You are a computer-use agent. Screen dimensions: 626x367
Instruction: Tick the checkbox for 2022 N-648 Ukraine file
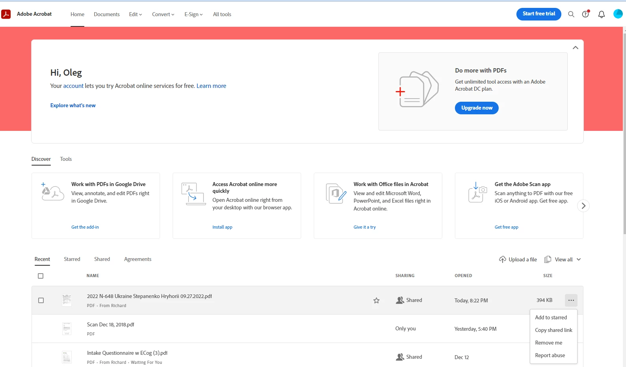click(41, 300)
